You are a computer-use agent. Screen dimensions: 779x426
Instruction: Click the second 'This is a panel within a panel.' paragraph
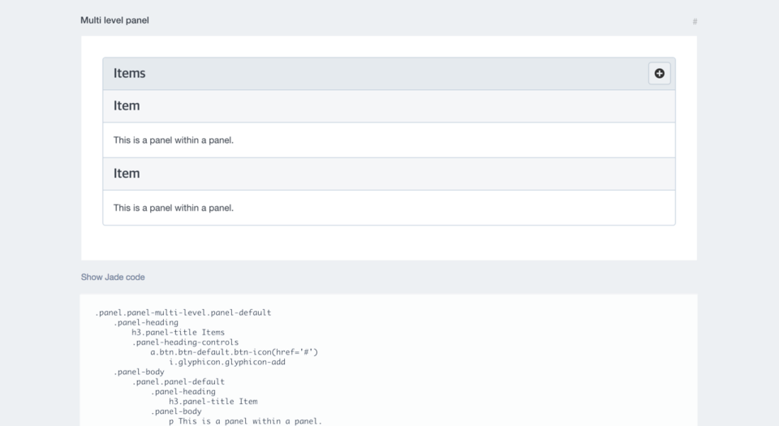pyautogui.click(x=174, y=208)
